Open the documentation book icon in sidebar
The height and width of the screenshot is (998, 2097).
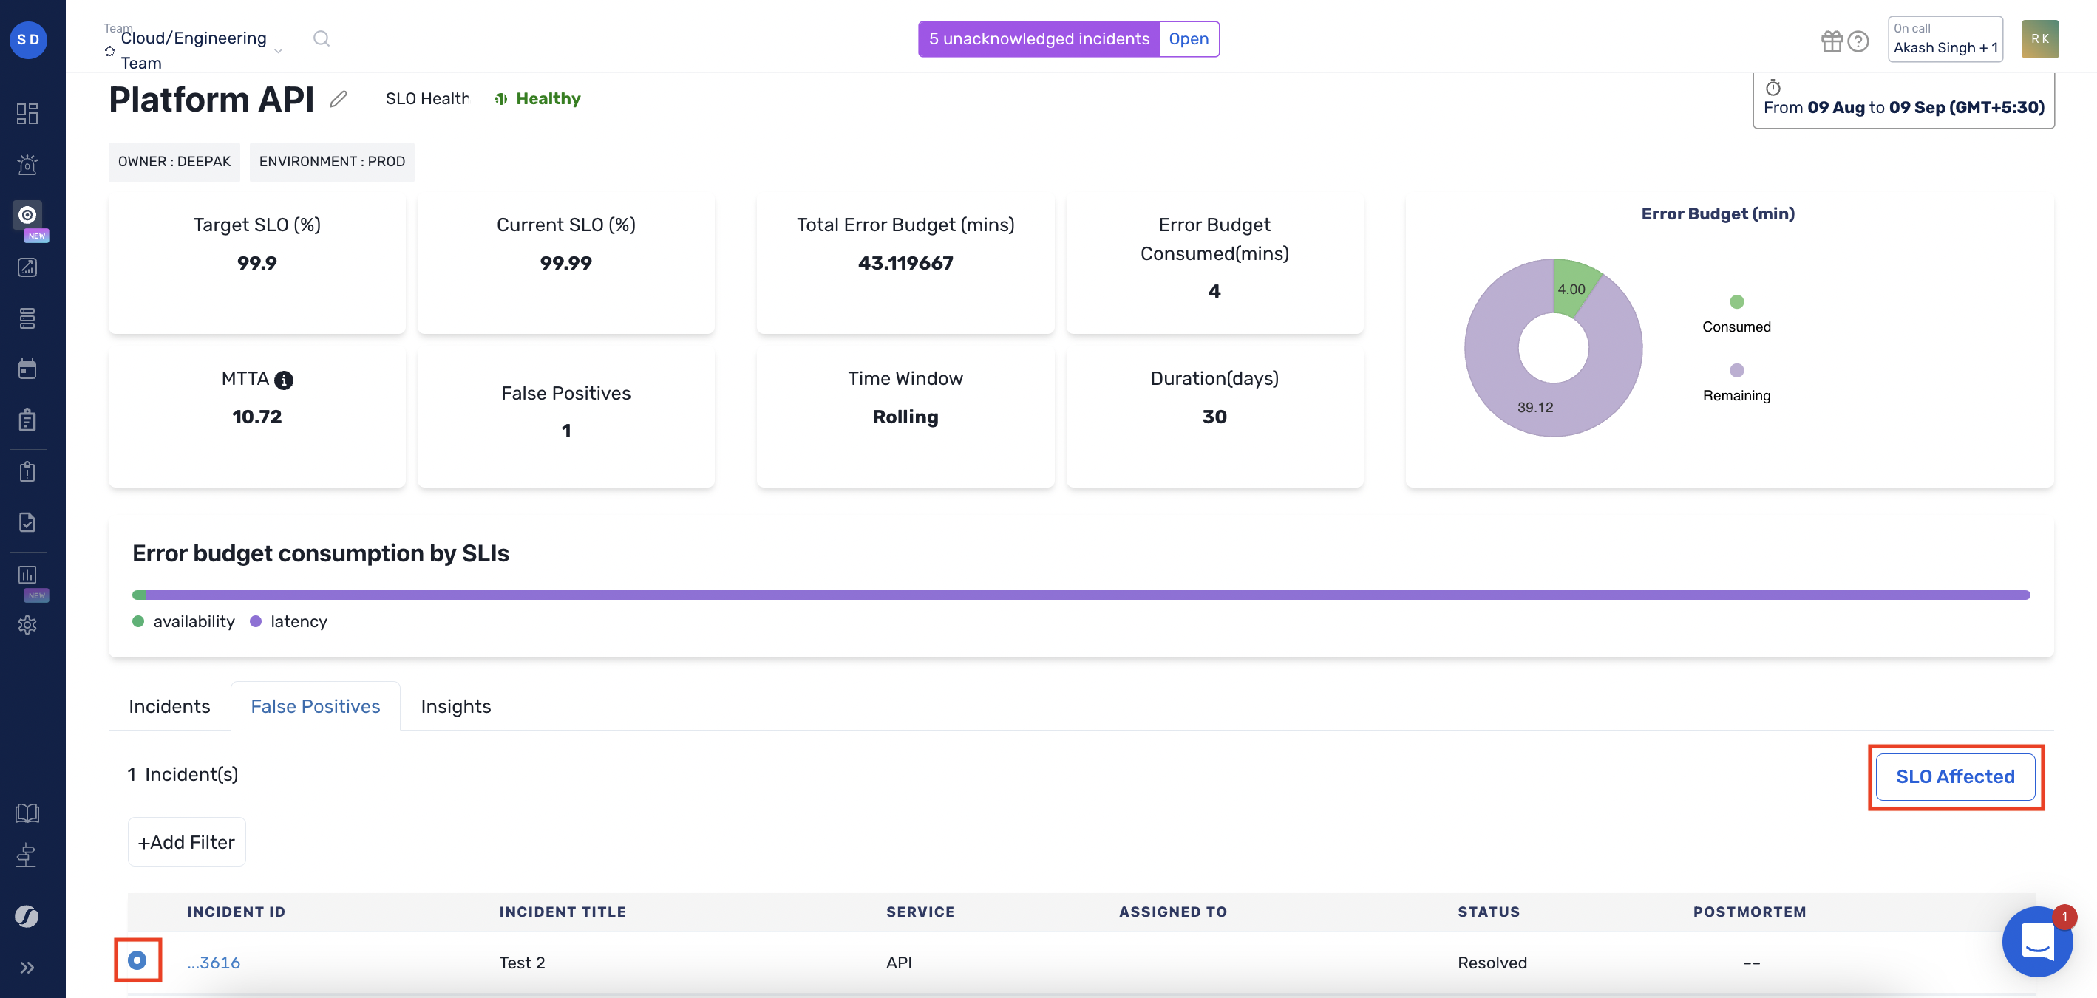[x=27, y=812]
